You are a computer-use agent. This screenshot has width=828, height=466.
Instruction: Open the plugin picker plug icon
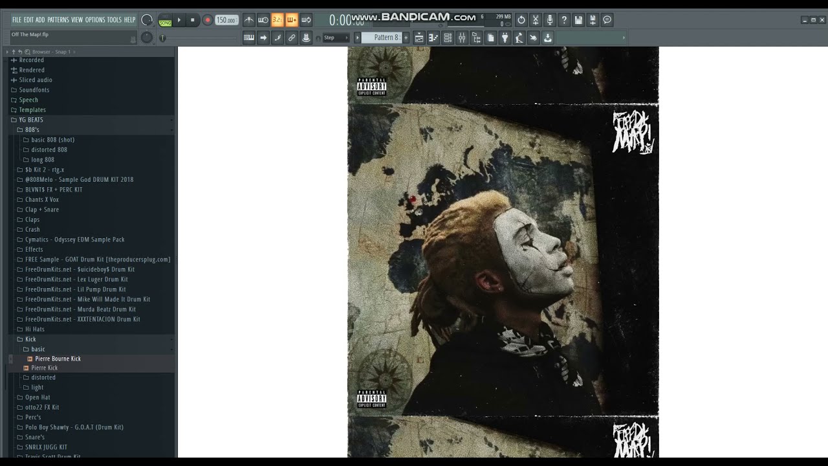pyautogui.click(x=505, y=38)
